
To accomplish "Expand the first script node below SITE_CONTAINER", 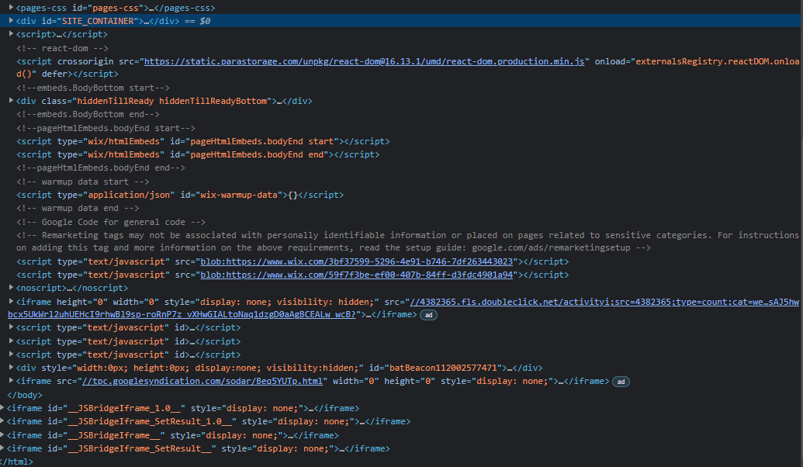I will coord(11,34).
